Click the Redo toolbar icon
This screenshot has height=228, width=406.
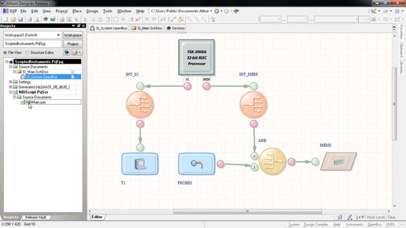154,19
